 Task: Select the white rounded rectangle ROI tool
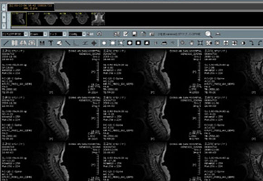point(113,43)
